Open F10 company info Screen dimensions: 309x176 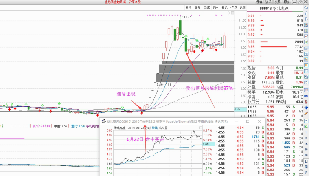click(x=215, y=8)
